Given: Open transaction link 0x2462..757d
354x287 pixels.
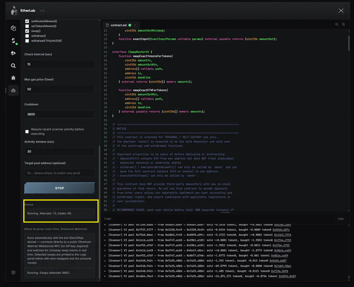Looking at the screenshot, I should [283, 235].
